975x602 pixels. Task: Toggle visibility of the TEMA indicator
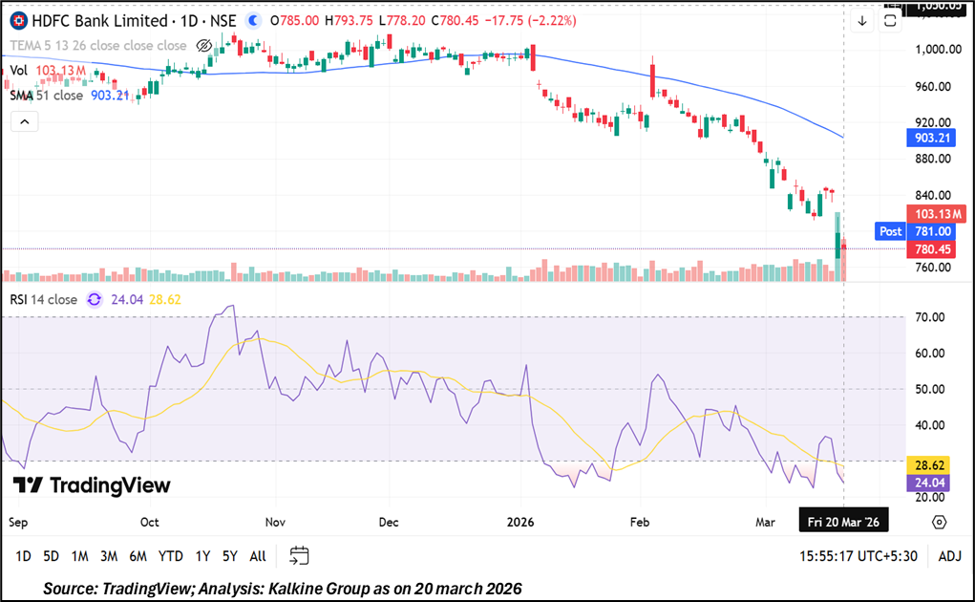coord(203,46)
